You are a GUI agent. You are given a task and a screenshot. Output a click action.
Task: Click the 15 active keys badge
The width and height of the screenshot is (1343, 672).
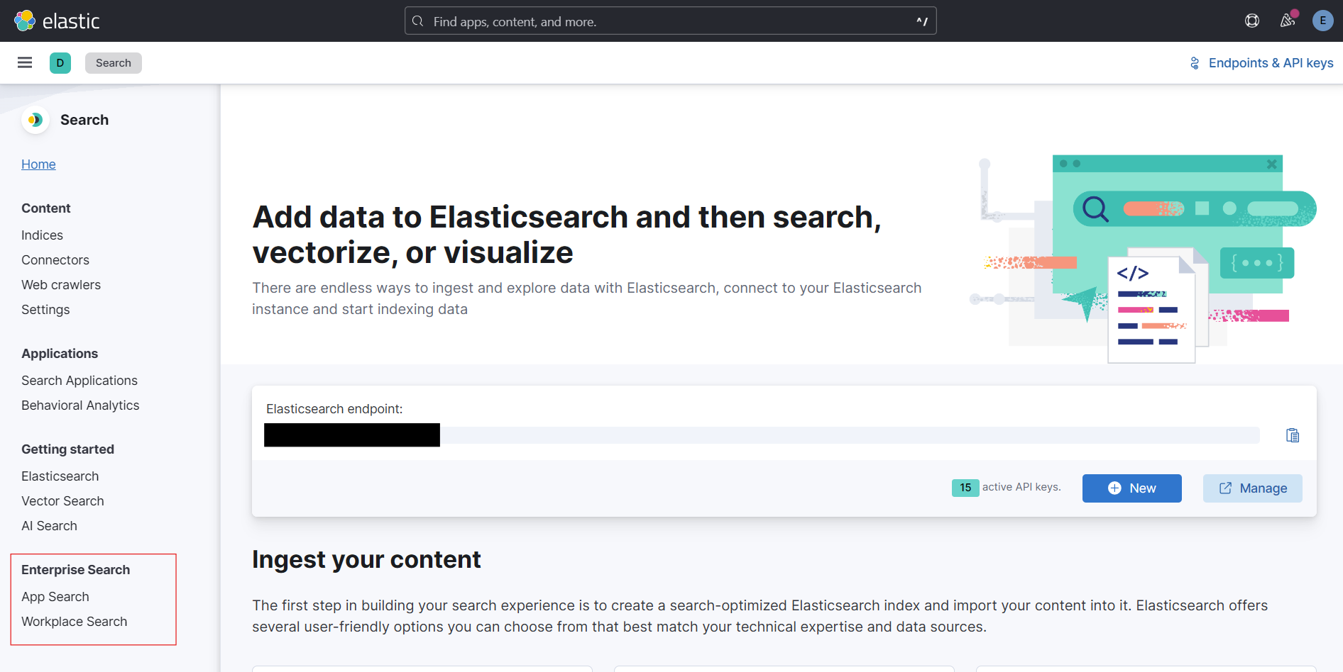(965, 488)
